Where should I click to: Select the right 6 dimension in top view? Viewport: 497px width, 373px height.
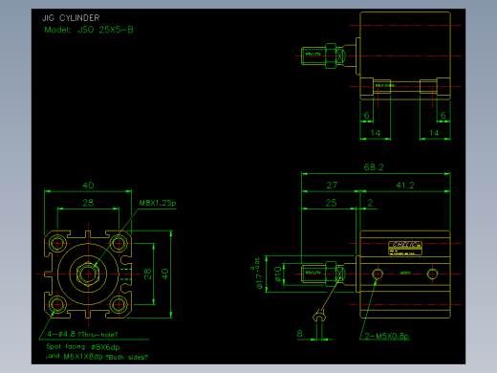coord(443,115)
